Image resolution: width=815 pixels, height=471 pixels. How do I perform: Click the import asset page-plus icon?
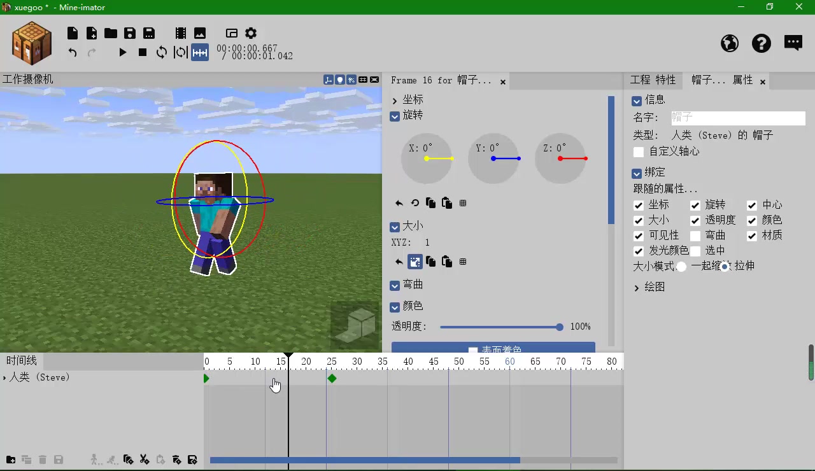tap(92, 33)
